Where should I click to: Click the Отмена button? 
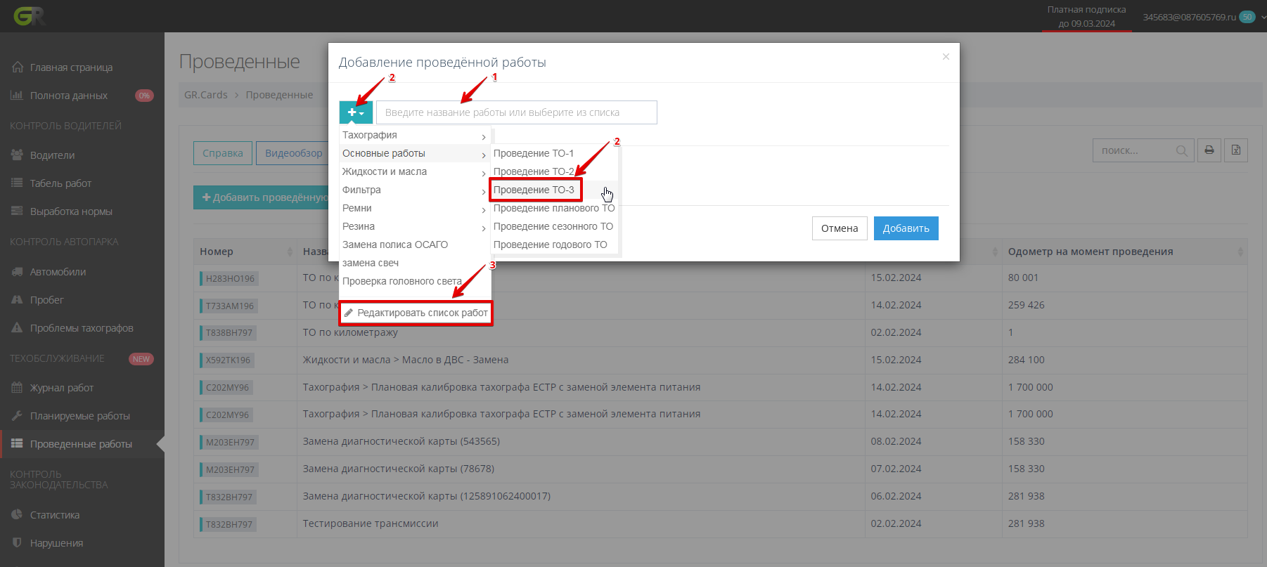point(840,228)
